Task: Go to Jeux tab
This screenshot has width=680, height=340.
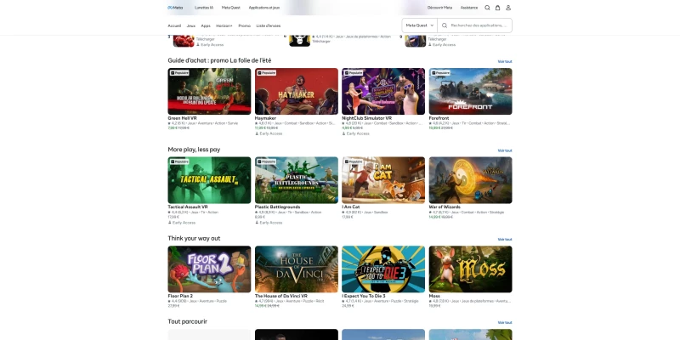Action: tap(190, 25)
